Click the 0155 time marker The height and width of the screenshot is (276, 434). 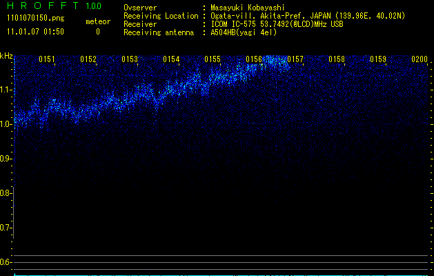(x=213, y=59)
